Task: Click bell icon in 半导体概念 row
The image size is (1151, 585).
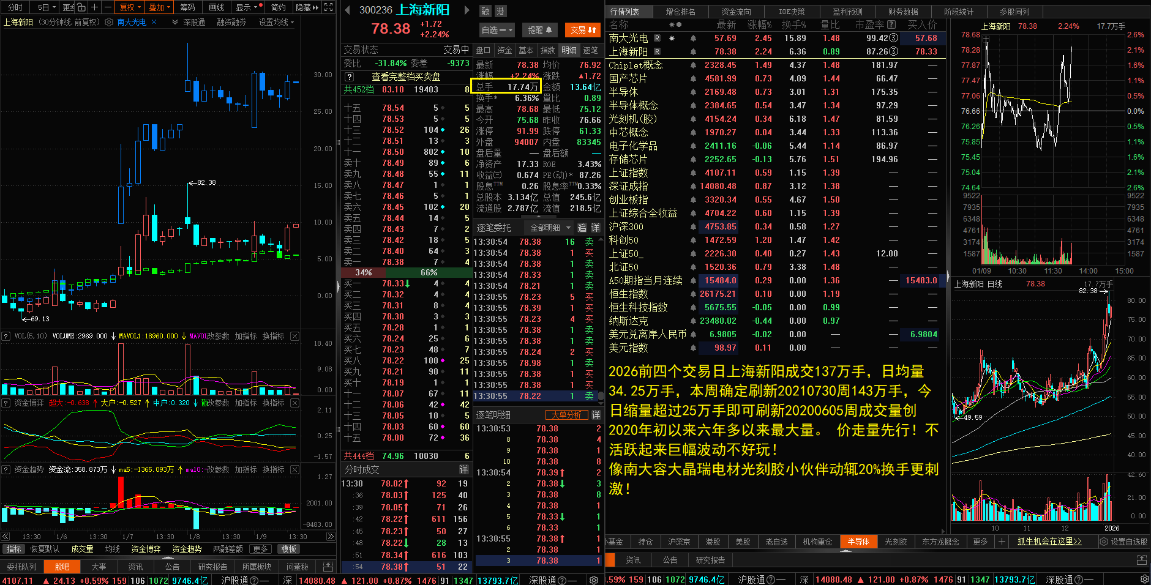Action: click(693, 105)
